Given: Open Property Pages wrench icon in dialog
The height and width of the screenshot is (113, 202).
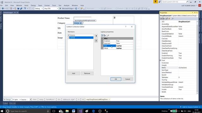Looking at the screenshot, I should [x=108, y=35].
